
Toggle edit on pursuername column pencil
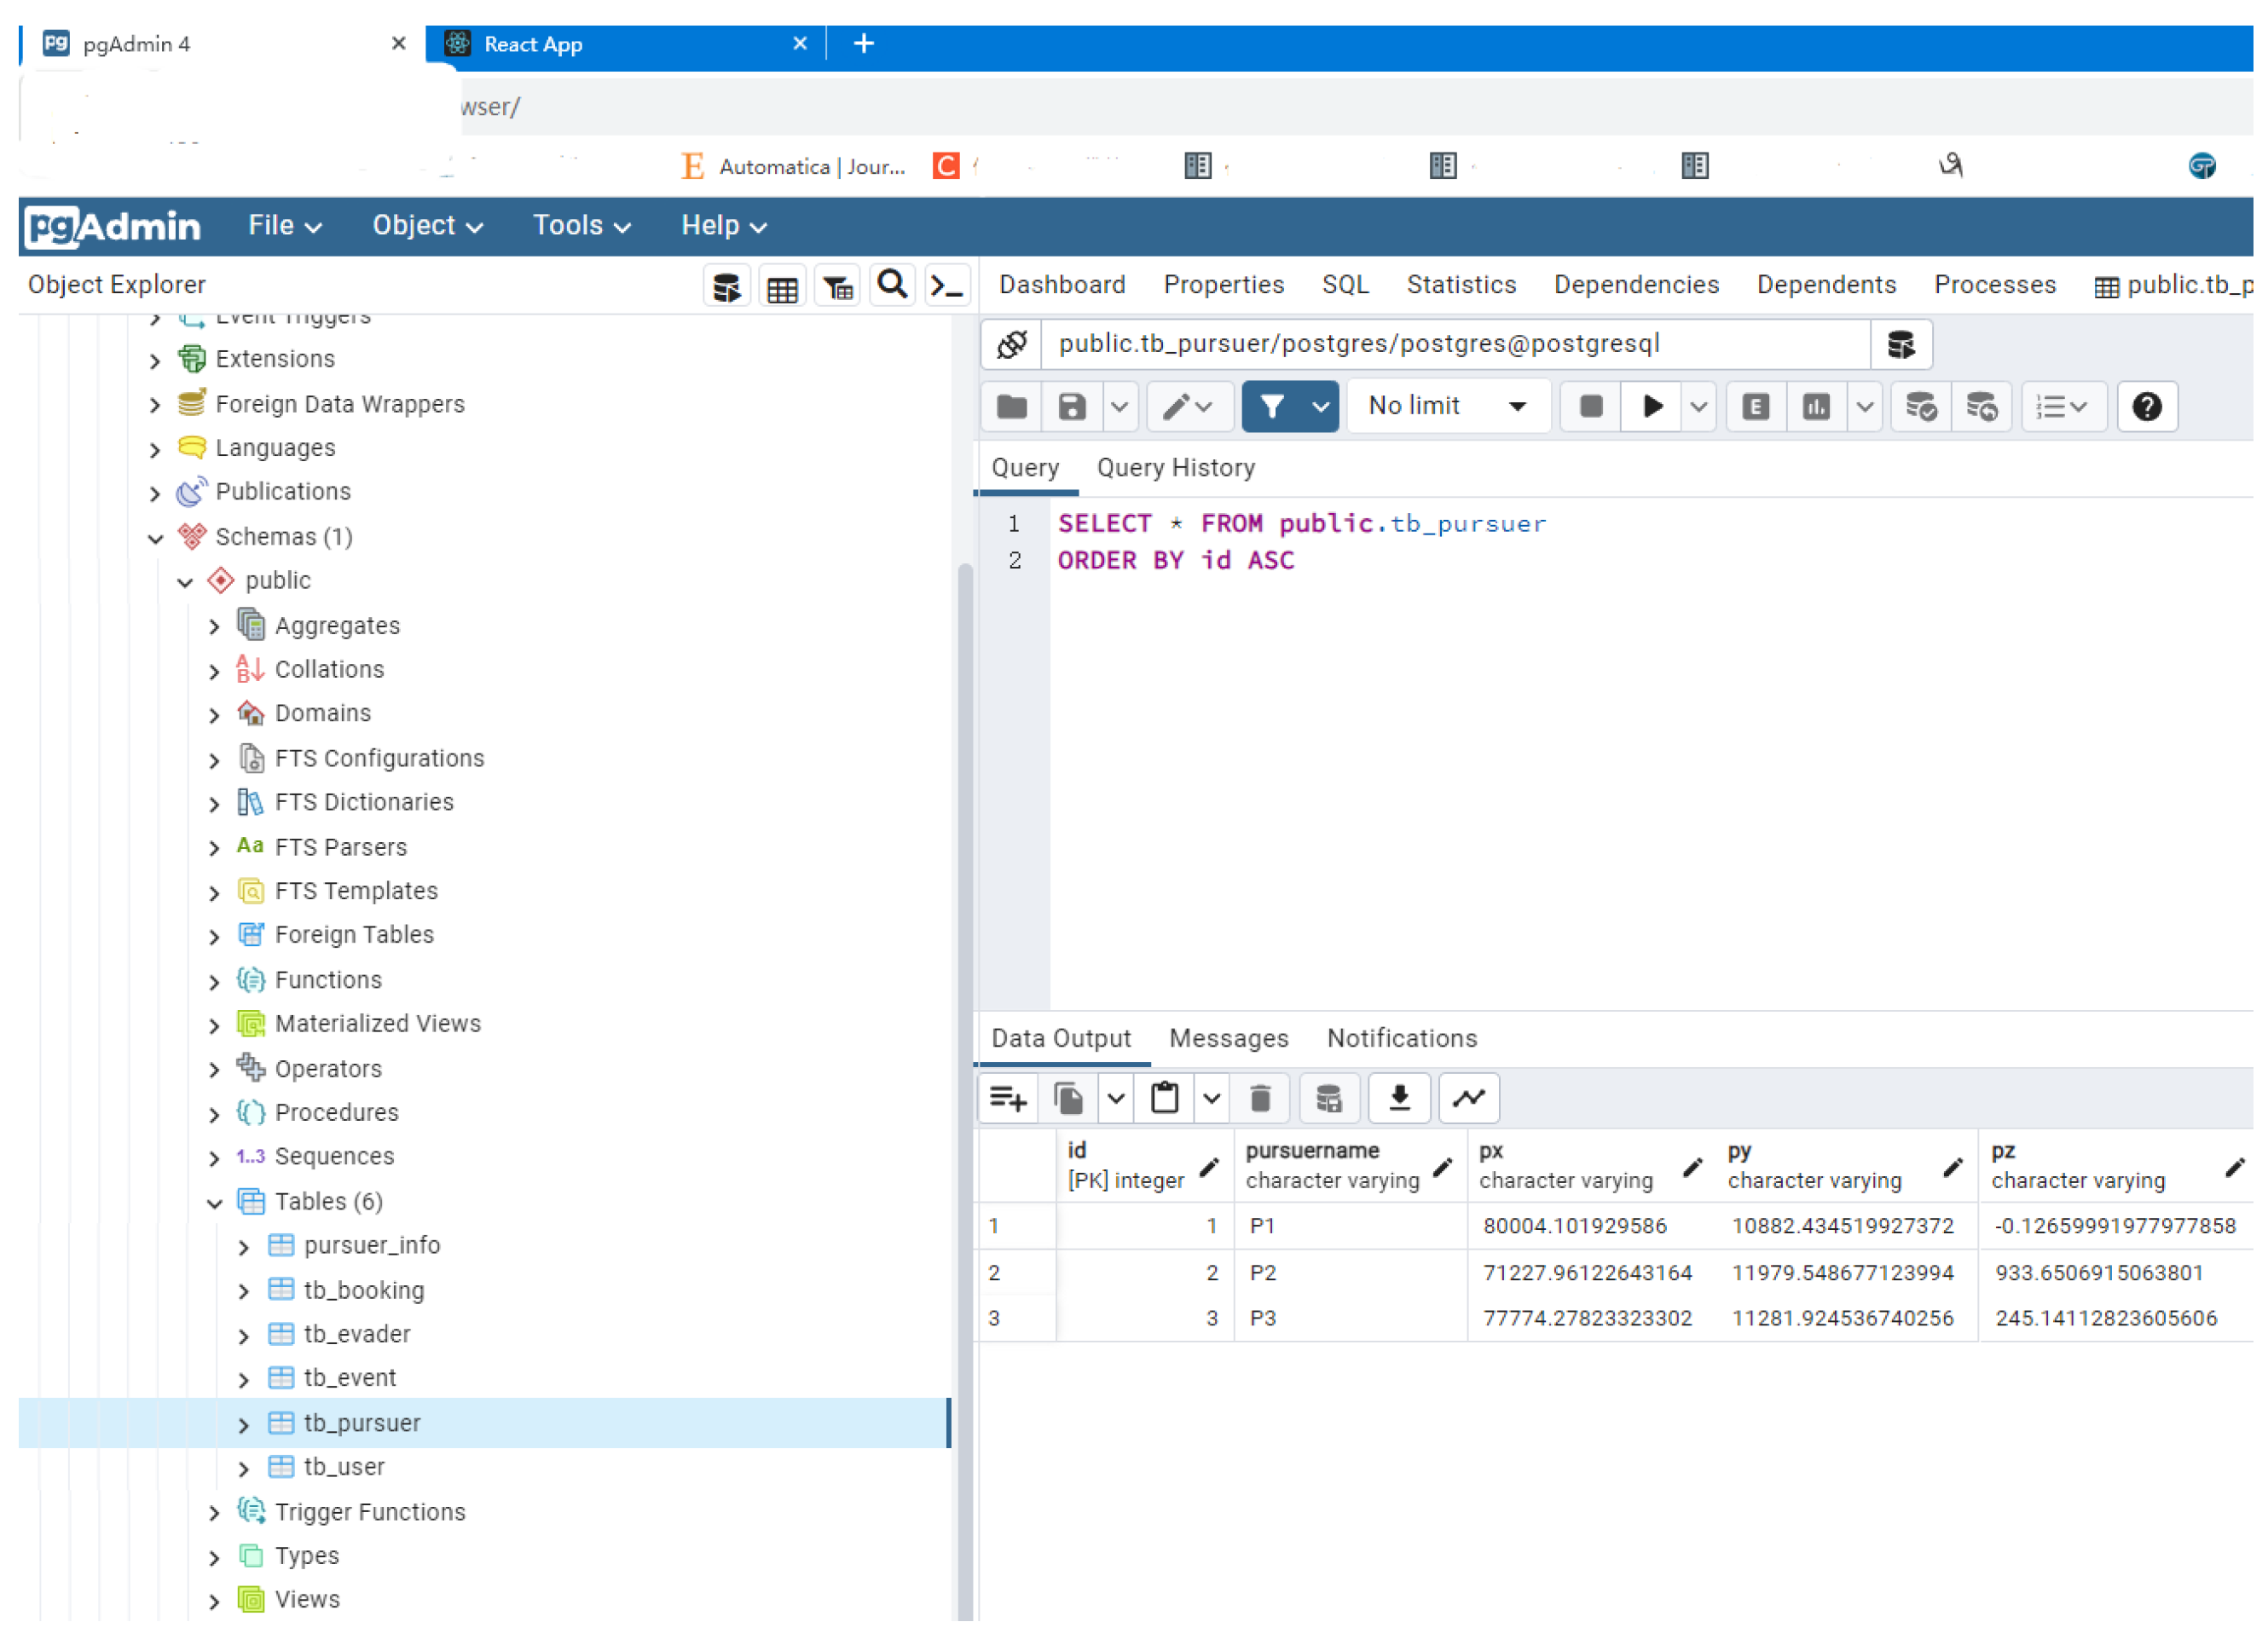(1443, 1168)
